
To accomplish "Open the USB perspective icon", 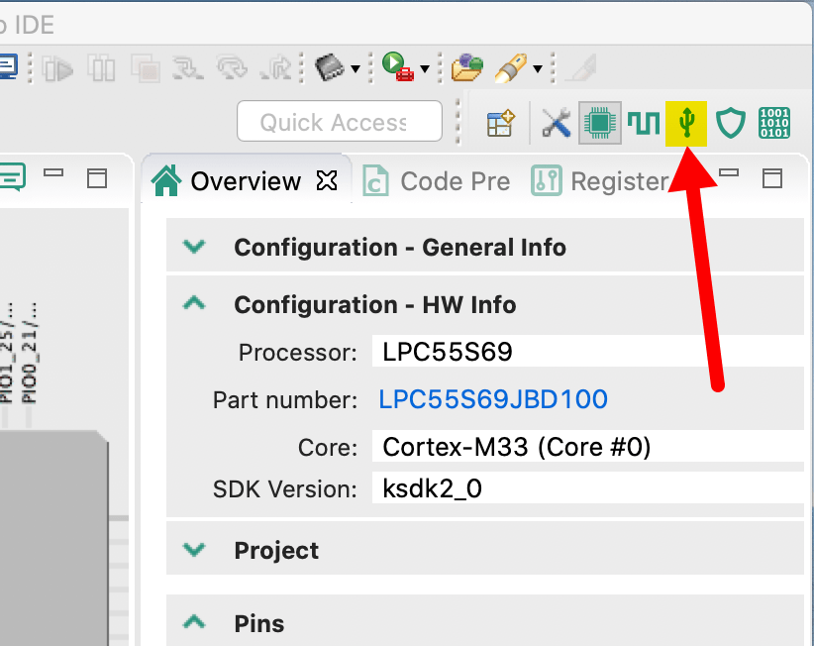I will point(686,123).
